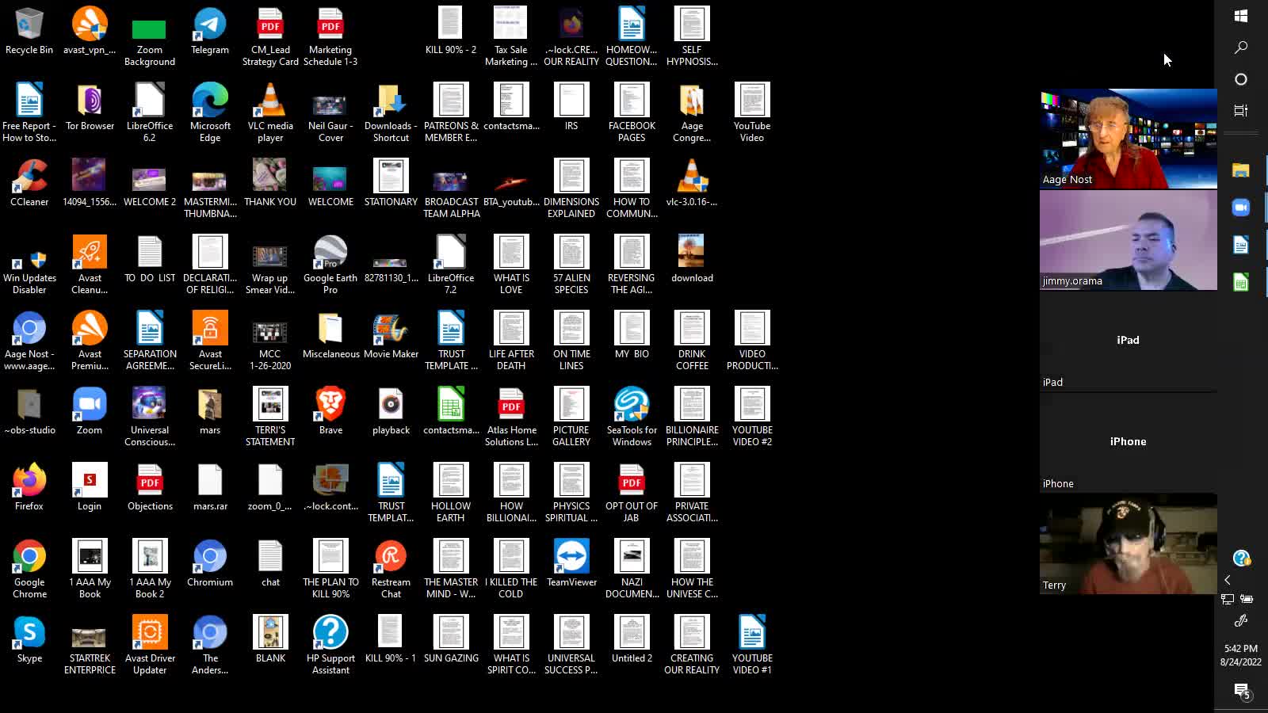
Task: Launch Movie Maker from the desktop
Action: (391, 336)
